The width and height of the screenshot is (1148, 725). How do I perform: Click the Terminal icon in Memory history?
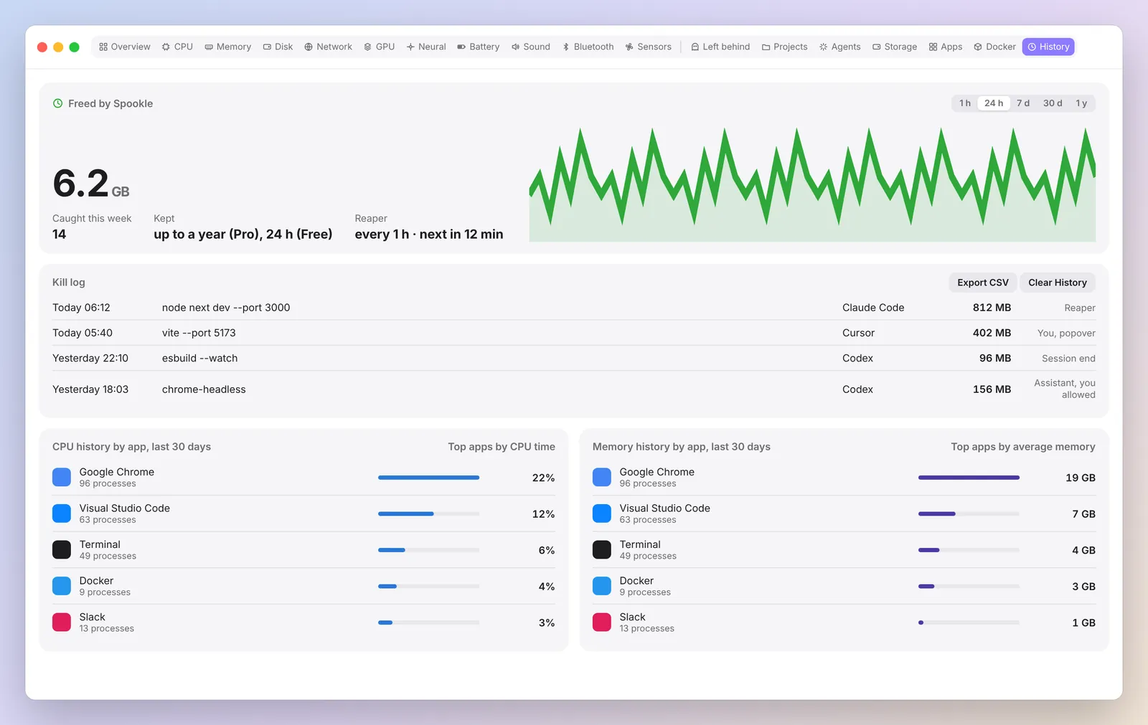(x=602, y=550)
